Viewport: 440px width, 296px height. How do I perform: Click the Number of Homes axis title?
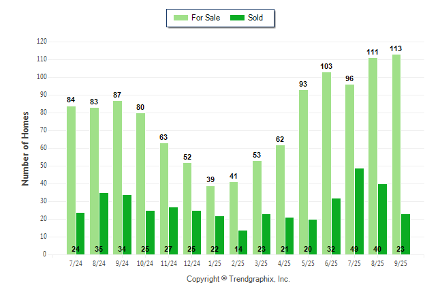pyautogui.click(x=26, y=148)
